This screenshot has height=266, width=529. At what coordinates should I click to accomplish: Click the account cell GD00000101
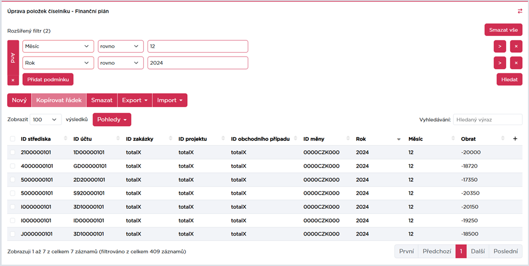[90, 166]
